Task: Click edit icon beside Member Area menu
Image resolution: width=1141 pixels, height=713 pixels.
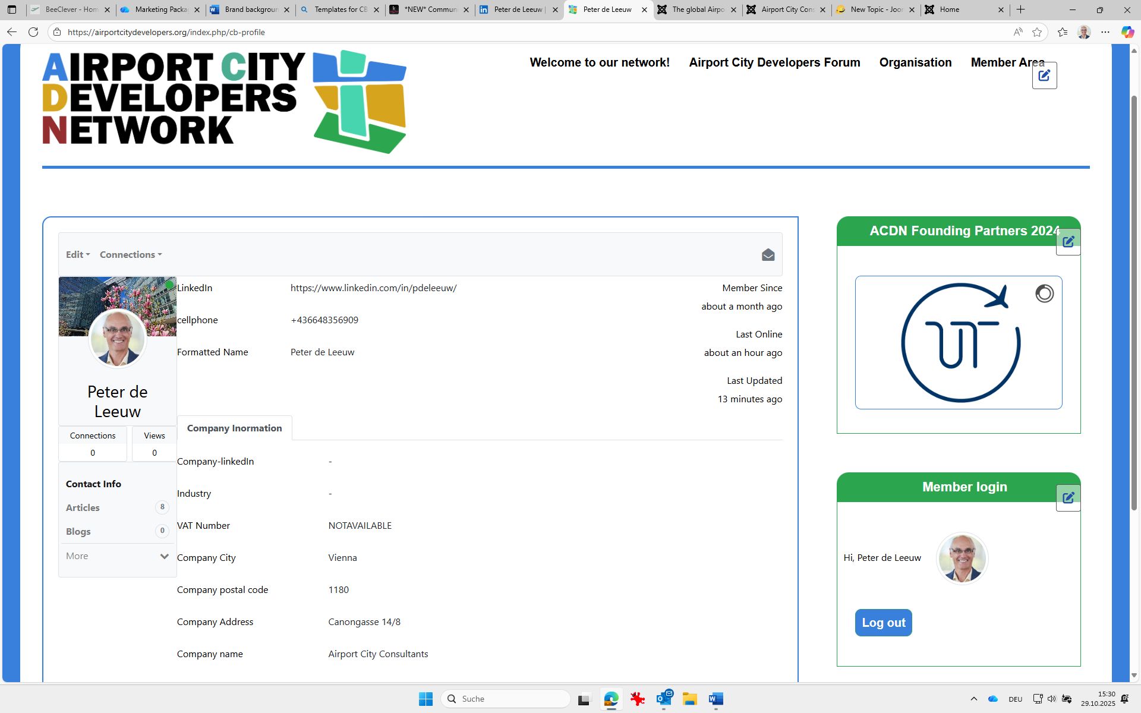Action: click(1044, 75)
